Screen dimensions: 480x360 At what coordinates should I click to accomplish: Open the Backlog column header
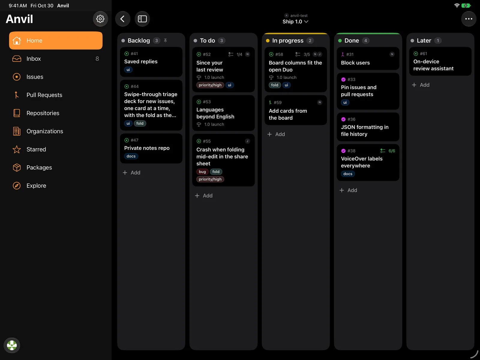pyautogui.click(x=139, y=40)
